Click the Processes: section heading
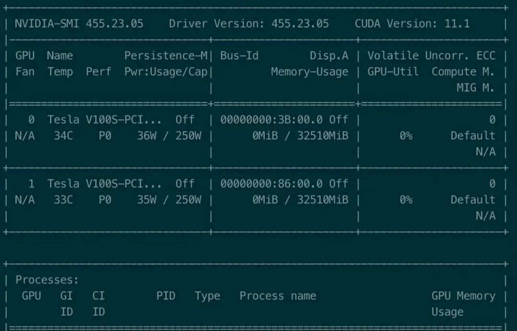Viewport: 517px width, 331px height. point(47,280)
